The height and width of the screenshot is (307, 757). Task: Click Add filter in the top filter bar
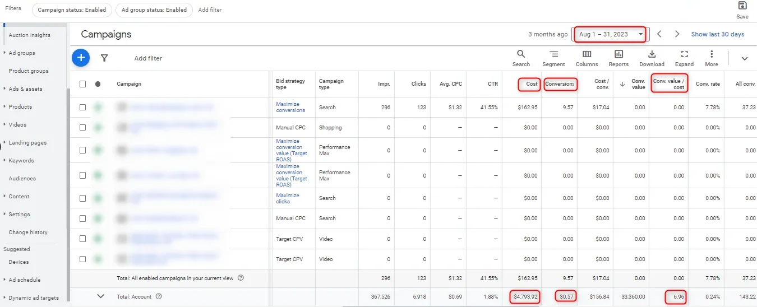(x=210, y=10)
